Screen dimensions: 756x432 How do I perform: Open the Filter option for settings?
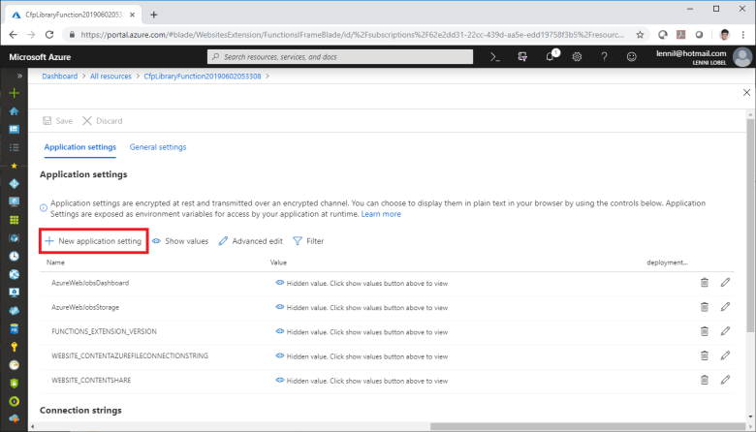[x=308, y=241]
